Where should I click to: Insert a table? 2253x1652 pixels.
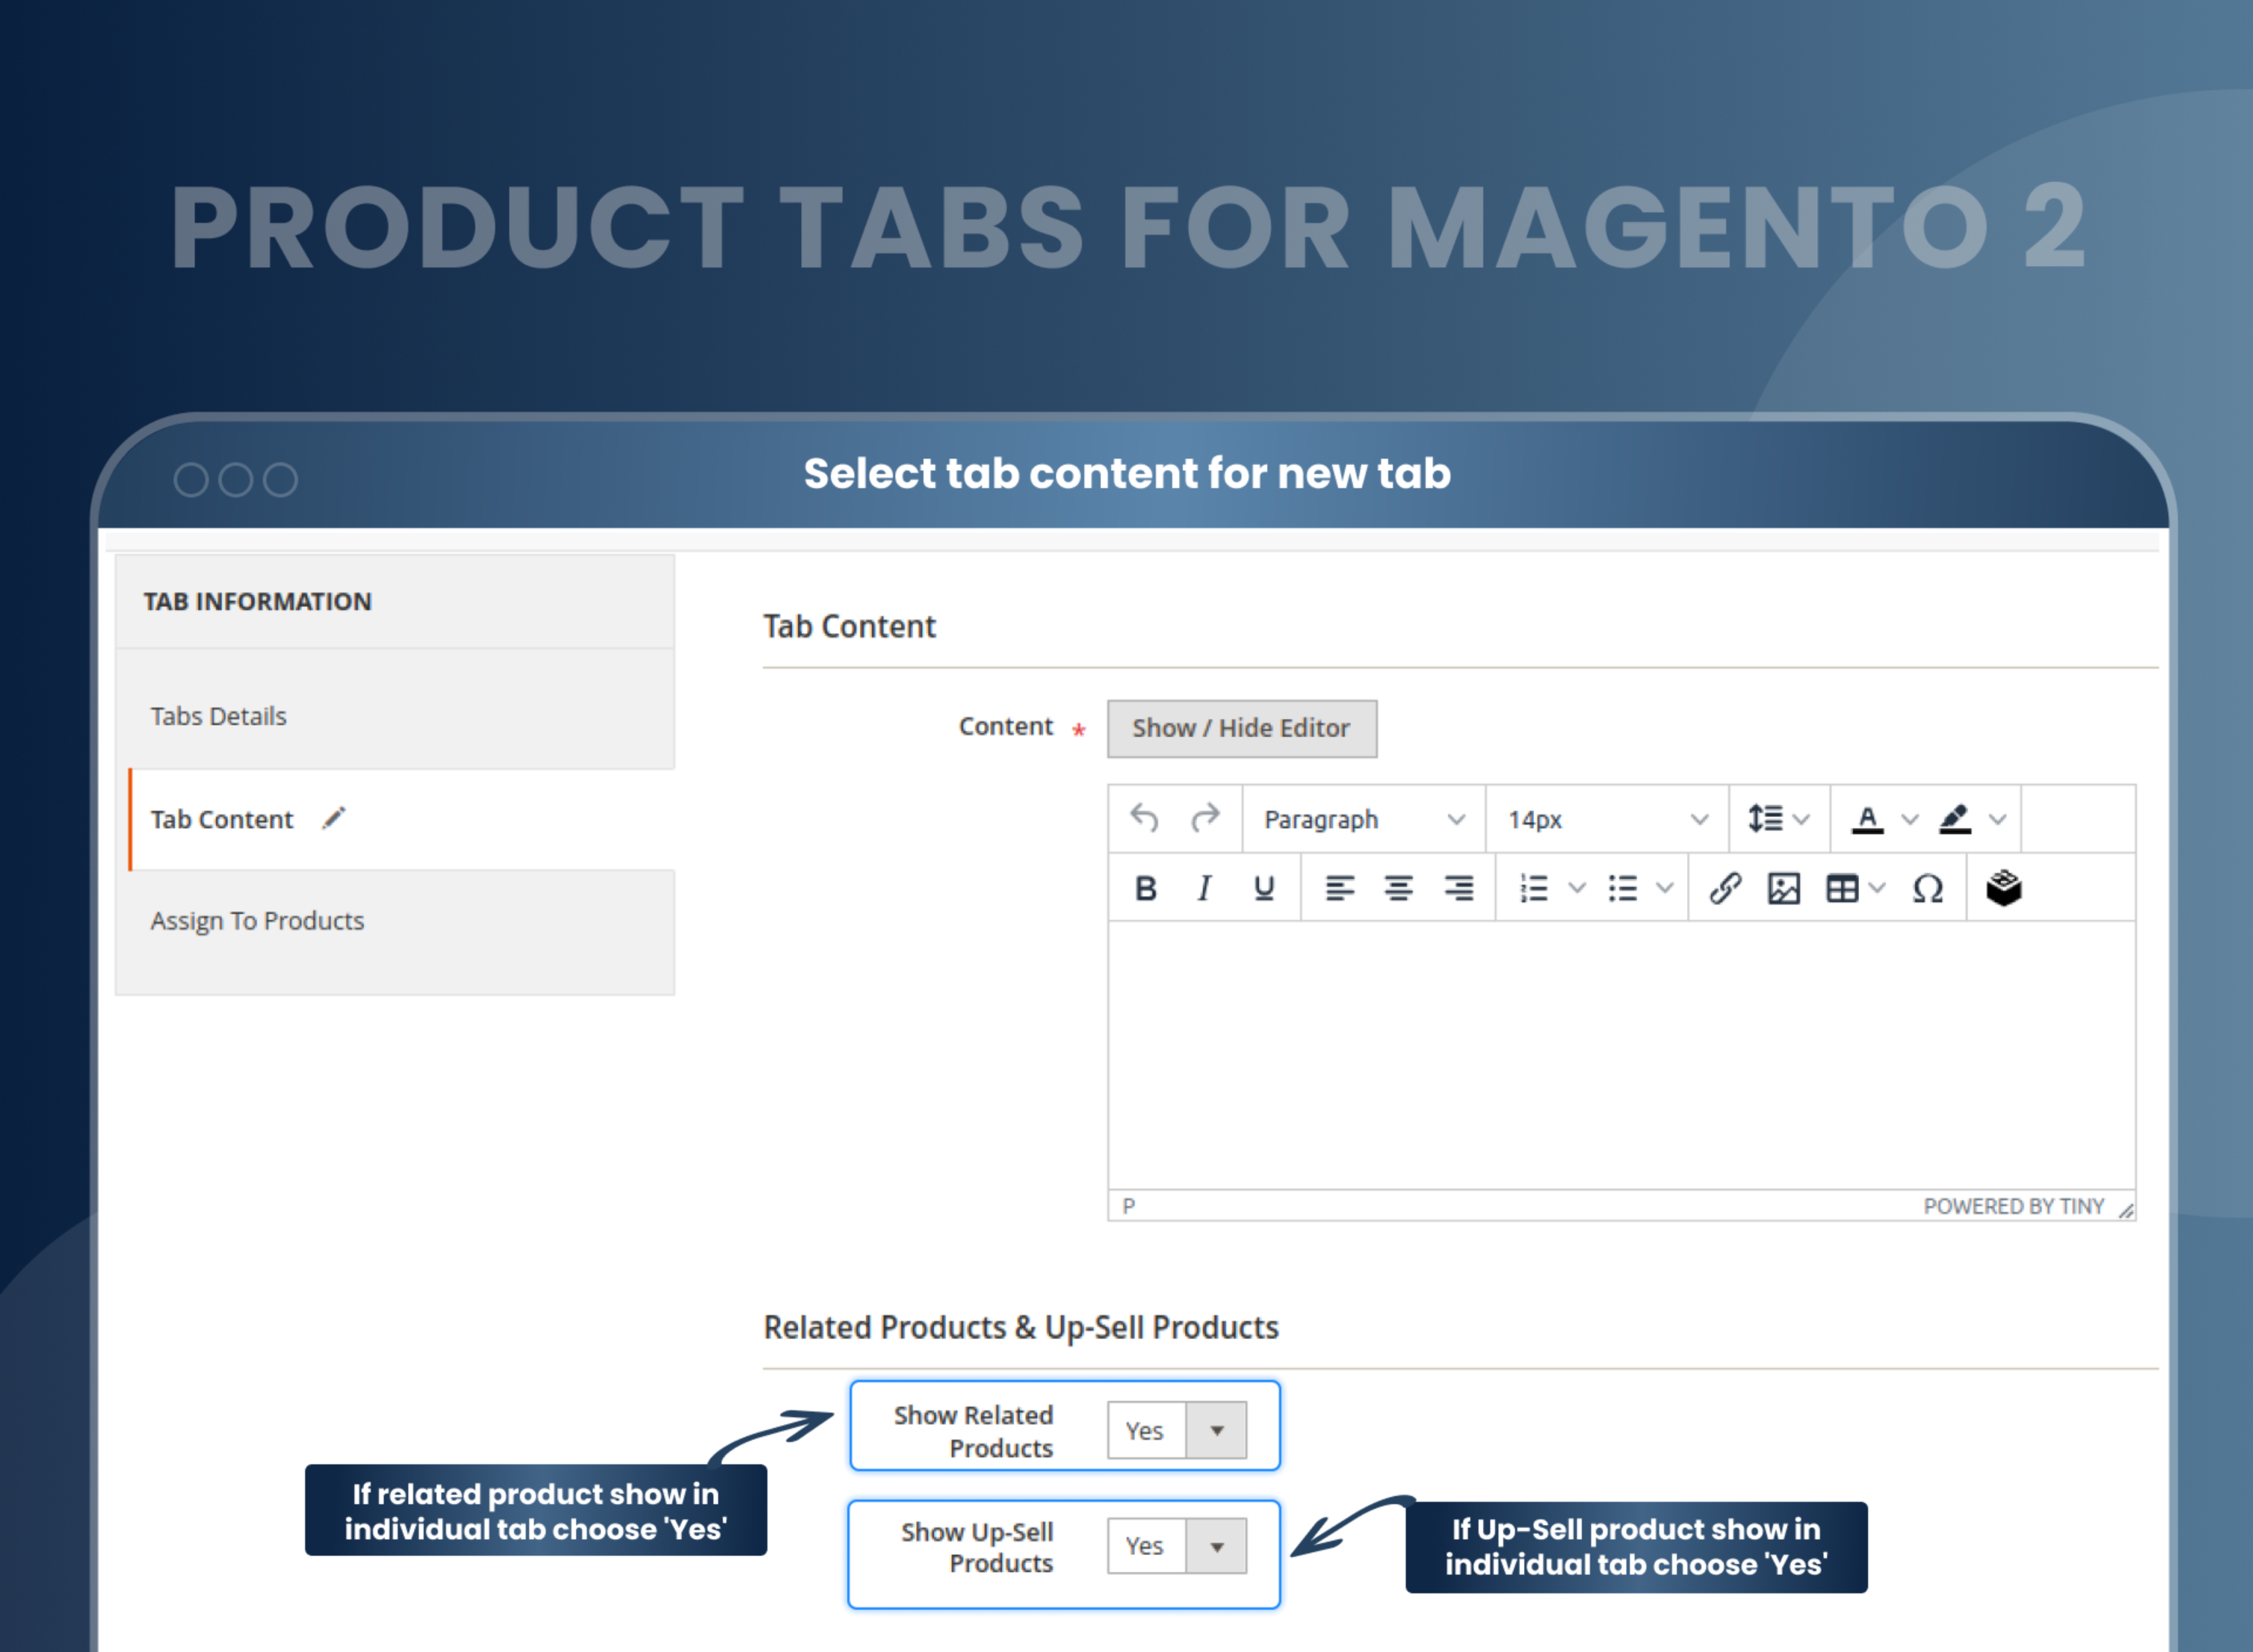[1842, 888]
